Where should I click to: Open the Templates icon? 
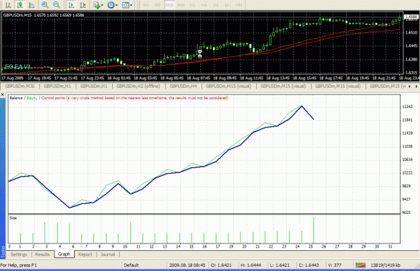coord(125,5)
